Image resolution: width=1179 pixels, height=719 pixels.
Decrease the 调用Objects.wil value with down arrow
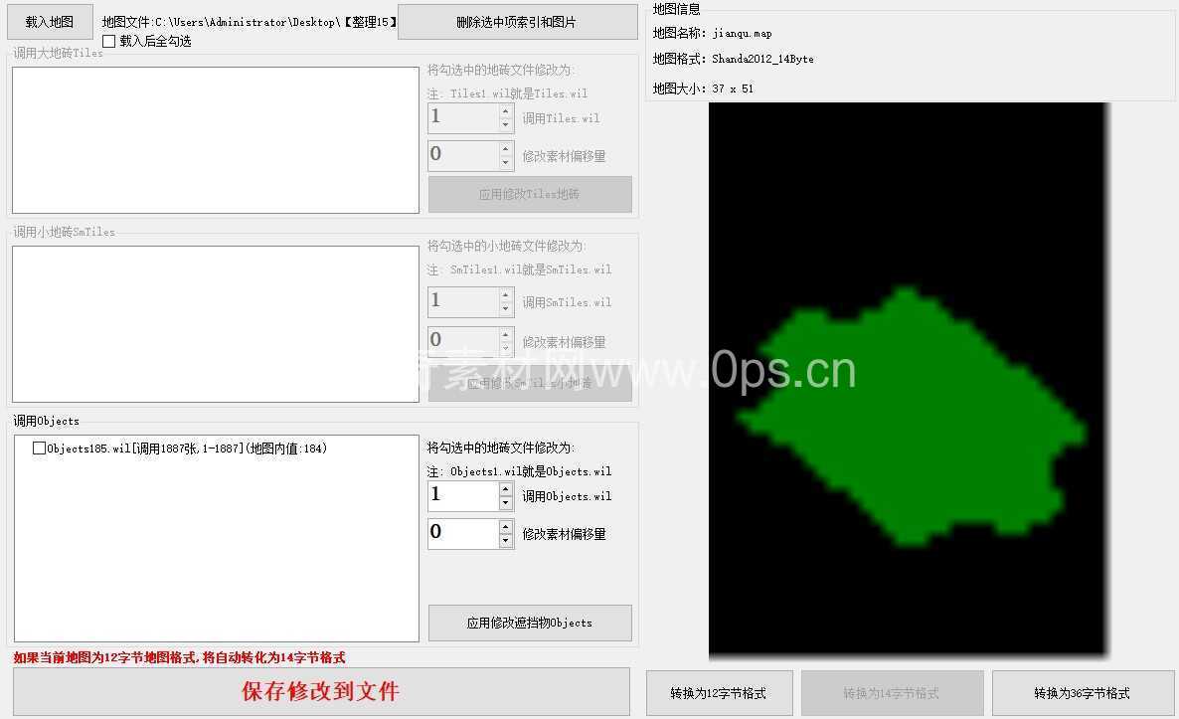tap(506, 503)
